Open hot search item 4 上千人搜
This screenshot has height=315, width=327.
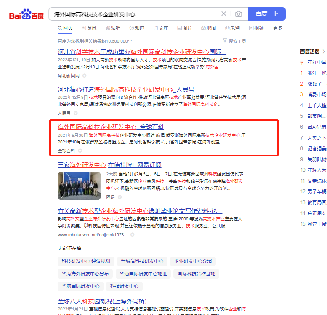(x=317, y=105)
